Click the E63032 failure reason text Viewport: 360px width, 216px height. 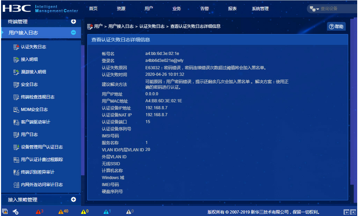(206, 68)
